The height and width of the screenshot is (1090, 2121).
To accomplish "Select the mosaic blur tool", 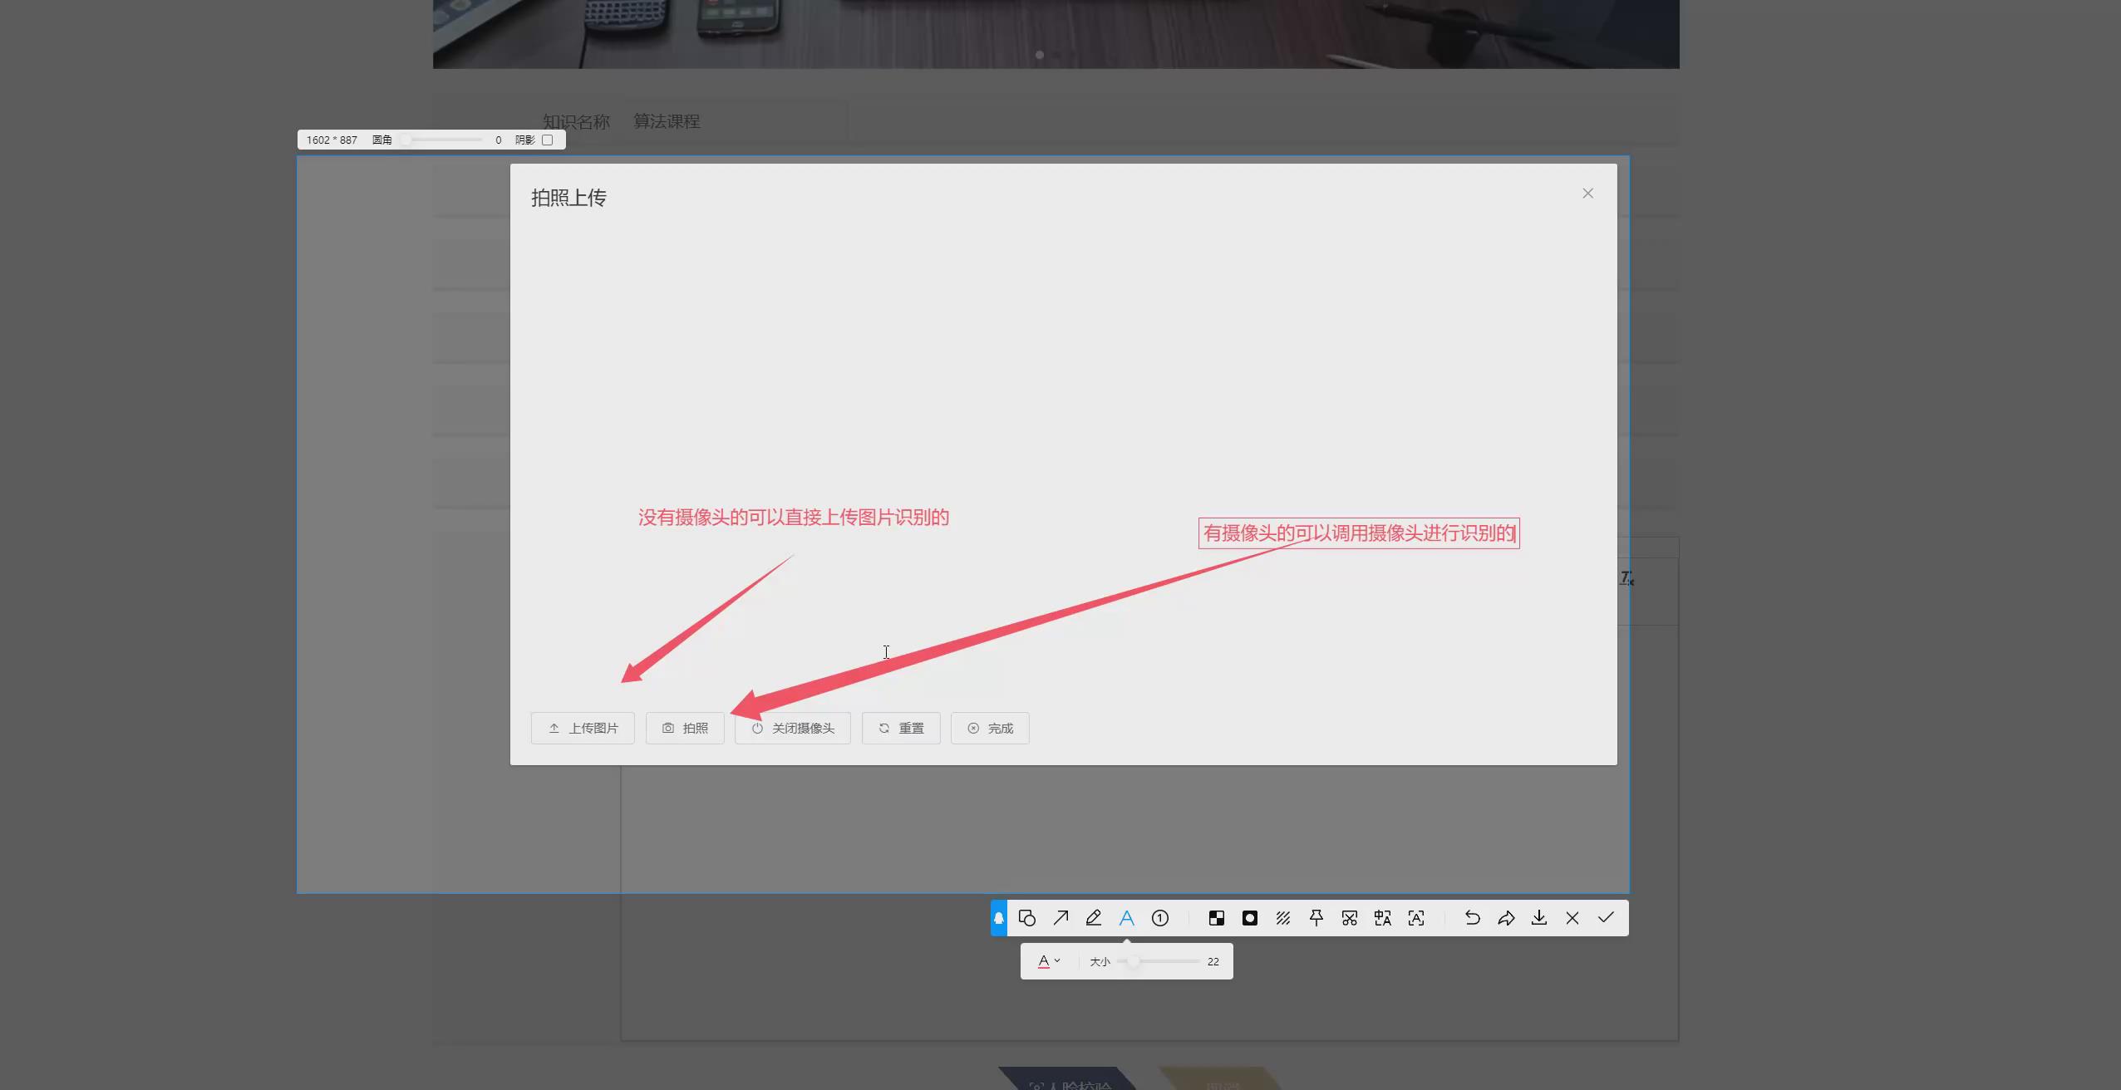I will click(1216, 918).
